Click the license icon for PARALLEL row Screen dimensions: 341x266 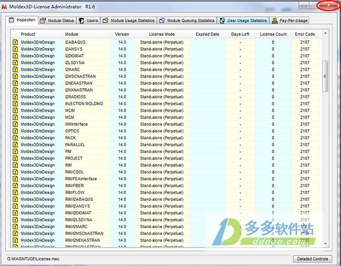(x=15, y=144)
